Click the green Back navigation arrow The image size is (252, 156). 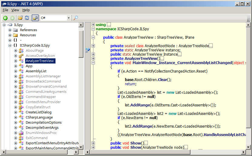(5, 18)
